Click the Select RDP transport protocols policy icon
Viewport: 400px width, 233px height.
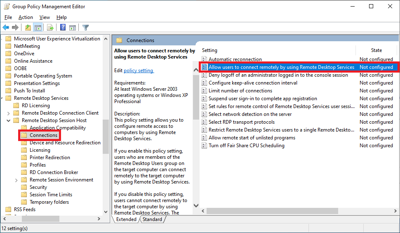(x=204, y=122)
